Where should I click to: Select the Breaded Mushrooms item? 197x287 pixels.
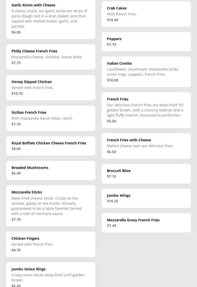click(x=51, y=170)
